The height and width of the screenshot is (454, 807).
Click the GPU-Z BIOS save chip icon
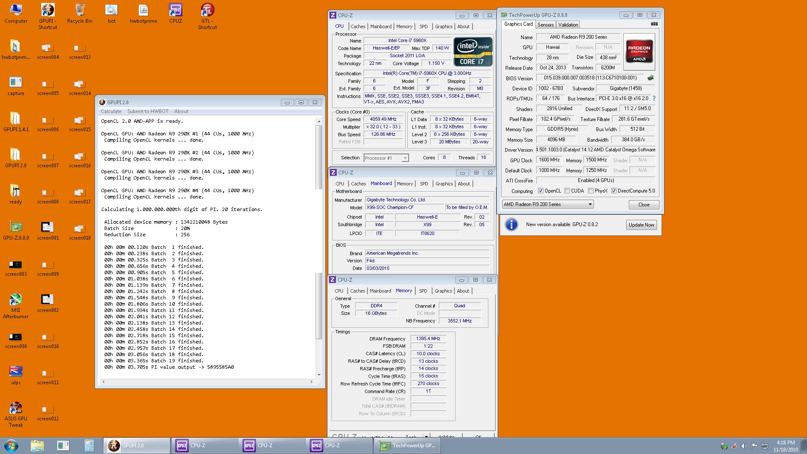[651, 78]
